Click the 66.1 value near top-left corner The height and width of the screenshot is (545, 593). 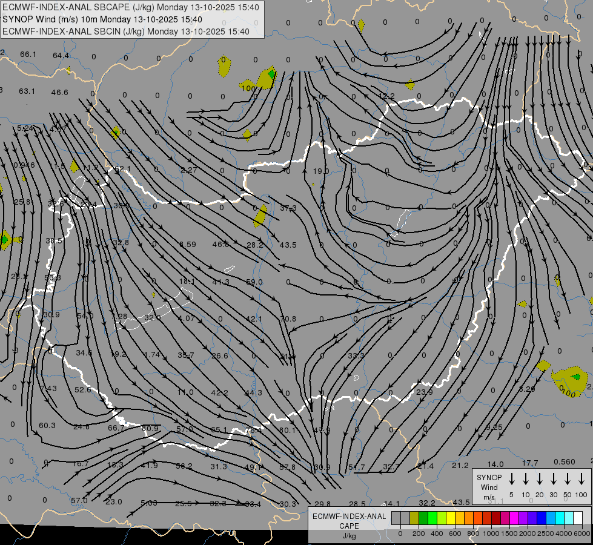(28, 54)
